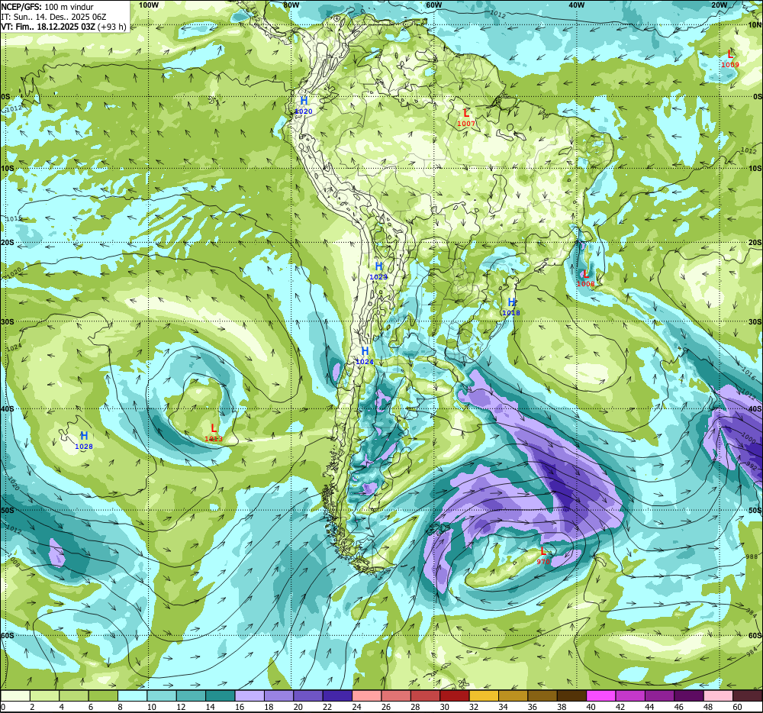Click the 40W longitude label
Screen dimensions: 763x713
pyautogui.click(x=576, y=5)
